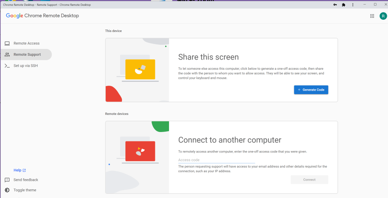Click the red laptop illustration
The width and height of the screenshot is (388, 198).
click(140, 151)
